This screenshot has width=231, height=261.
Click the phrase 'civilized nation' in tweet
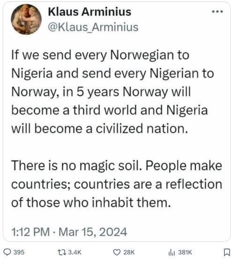[x=142, y=129]
